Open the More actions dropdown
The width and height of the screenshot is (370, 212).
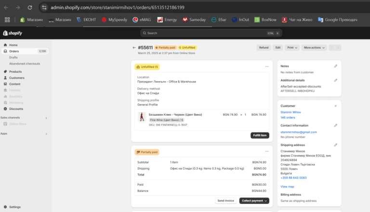[315, 48]
